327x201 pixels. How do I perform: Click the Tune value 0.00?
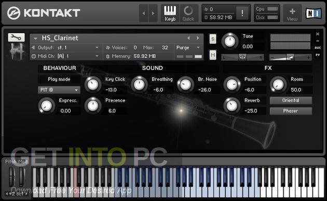click(248, 47)
